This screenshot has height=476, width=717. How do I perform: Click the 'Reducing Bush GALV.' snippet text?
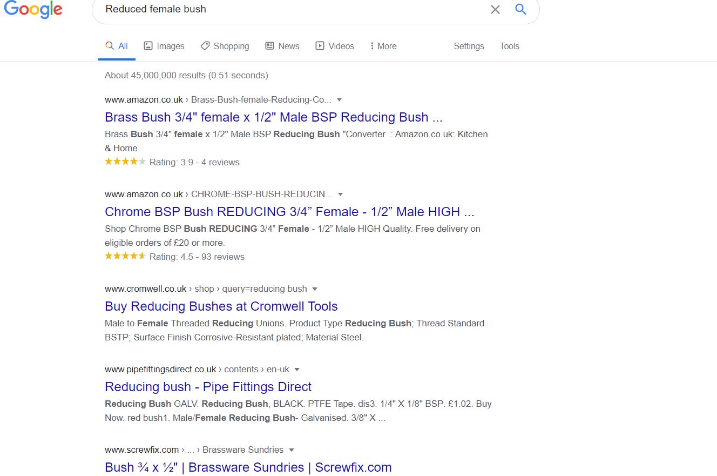298,411
